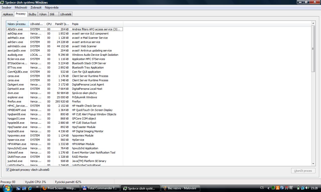The width and height of the screenshot is (321, 192).
Task: Switch to the Print Screen - Wikipedia Firefox taskbar button
Action: (x=60, y=188)
